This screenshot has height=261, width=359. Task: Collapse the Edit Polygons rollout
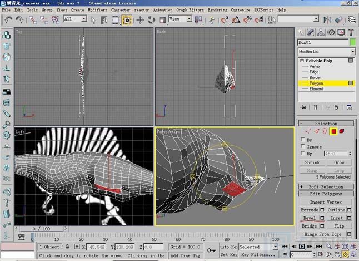click(326, 194)
